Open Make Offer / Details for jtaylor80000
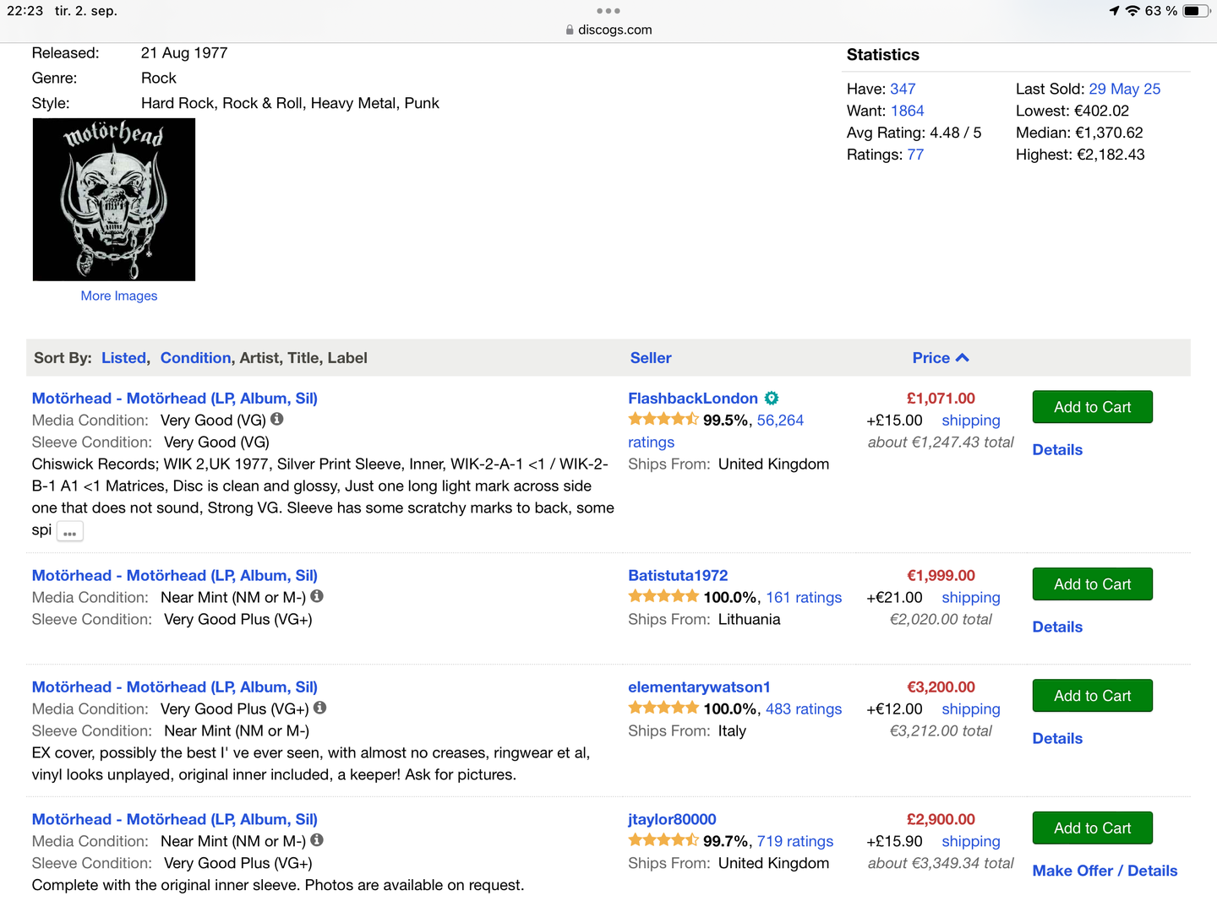Screen dimensions: 1217x912 (1105, 871)
